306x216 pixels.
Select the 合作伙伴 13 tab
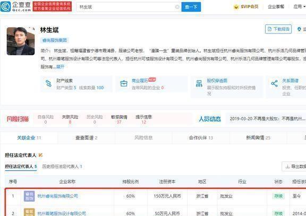[x=201, y=138]
